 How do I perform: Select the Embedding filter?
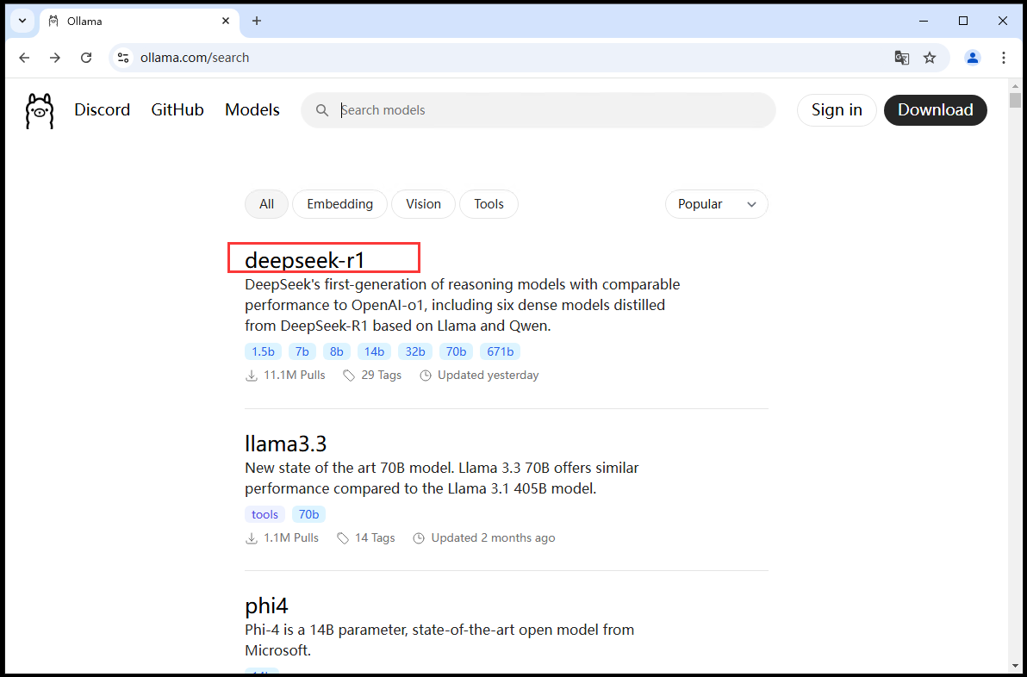[340, 204]
